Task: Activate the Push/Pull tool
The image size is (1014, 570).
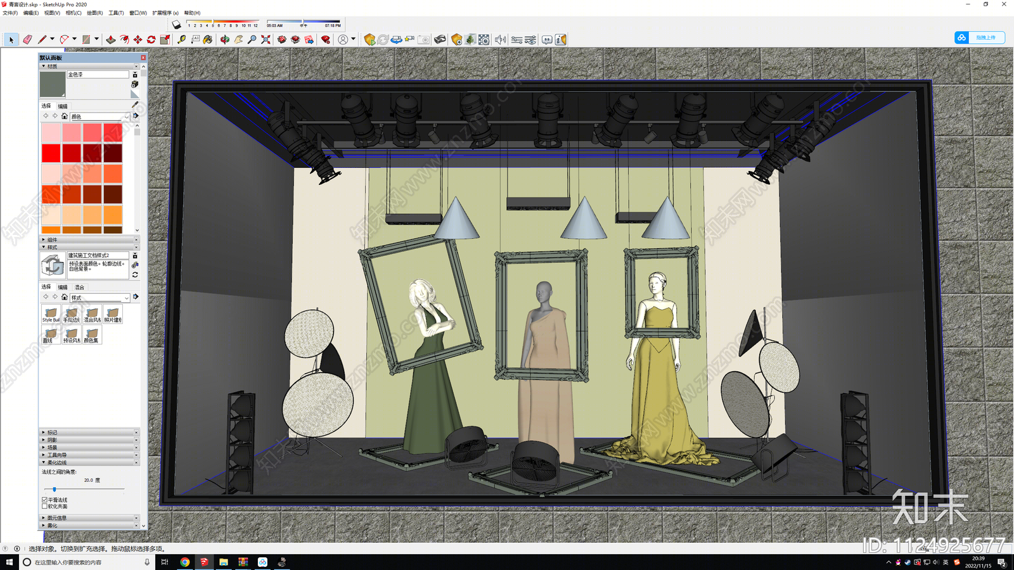Action: [111, 39]
